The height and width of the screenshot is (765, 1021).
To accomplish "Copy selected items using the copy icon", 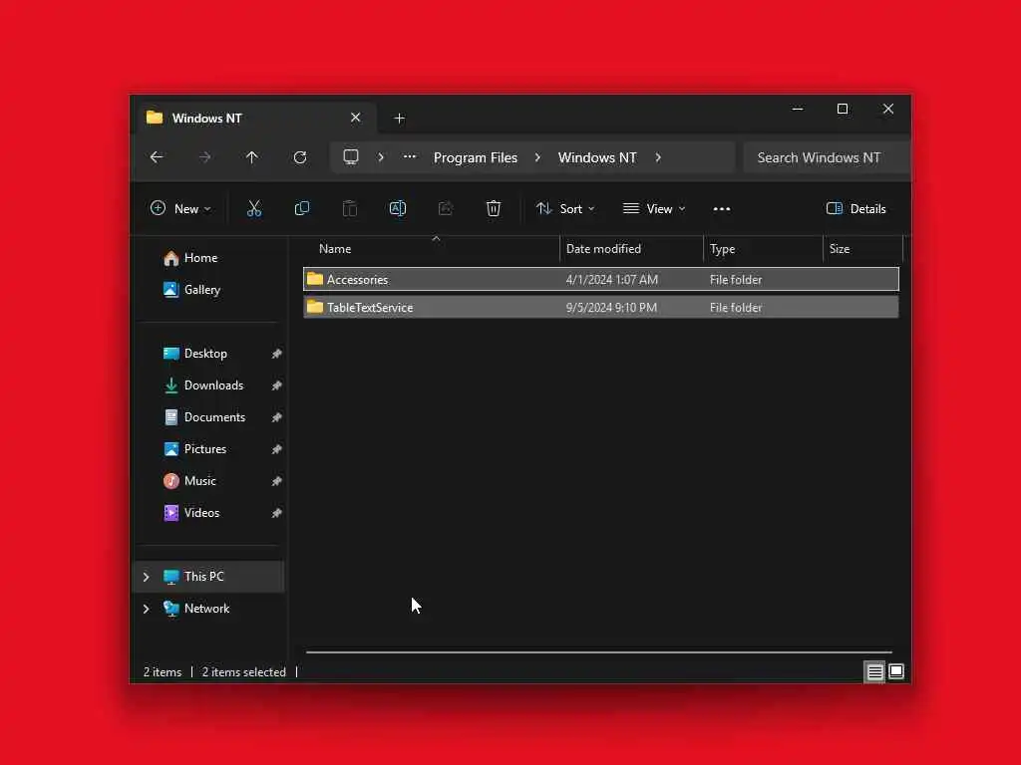I will pos(301,209).
